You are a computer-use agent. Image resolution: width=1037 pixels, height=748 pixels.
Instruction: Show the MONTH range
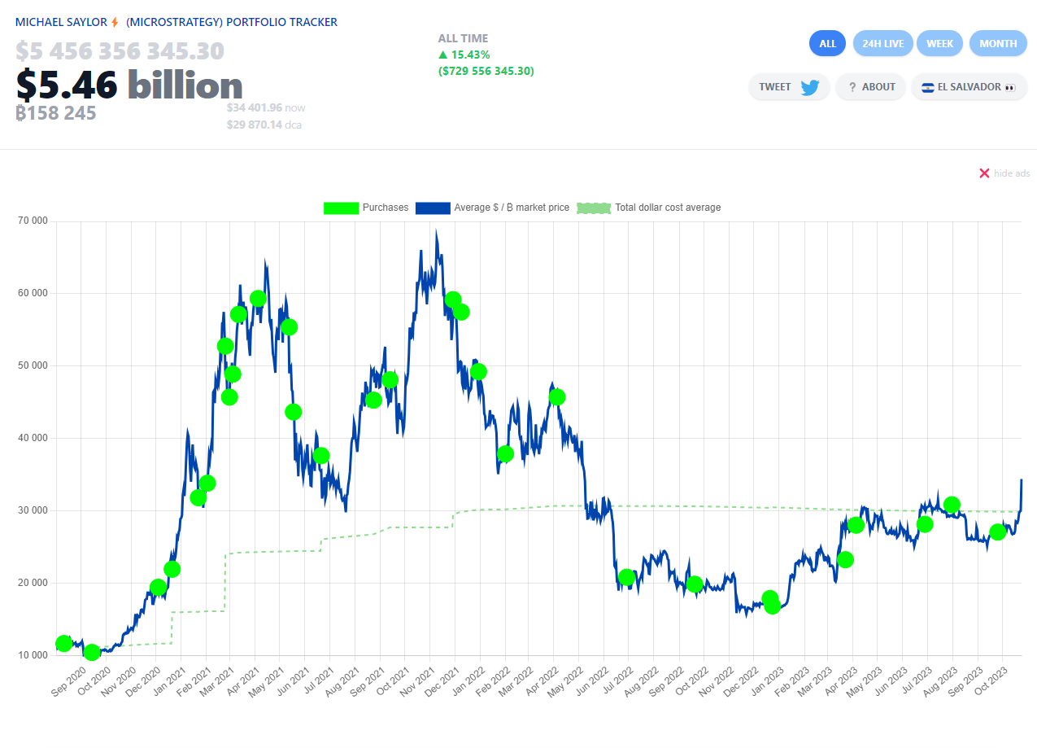click(x=997, y=44)
